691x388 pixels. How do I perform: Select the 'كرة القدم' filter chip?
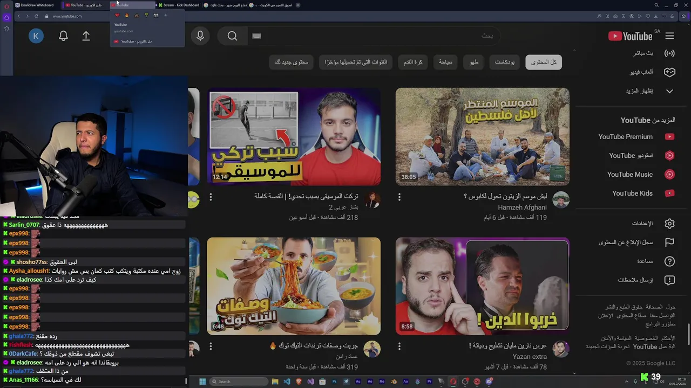coord(413,62)
